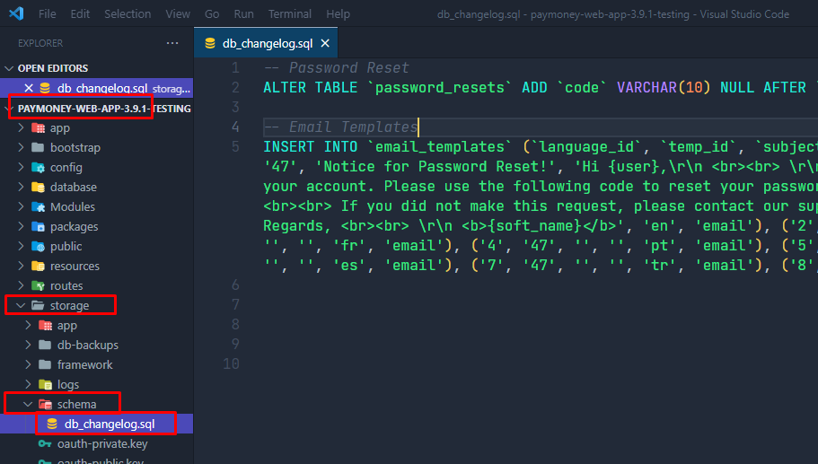This screenshot has width=818, height=464.
Task: Click the bootstrap folder icon
Action: coord(38,147)
